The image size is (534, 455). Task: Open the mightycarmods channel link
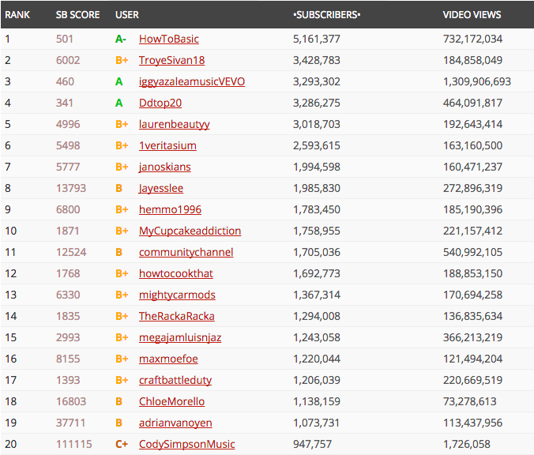177,295
